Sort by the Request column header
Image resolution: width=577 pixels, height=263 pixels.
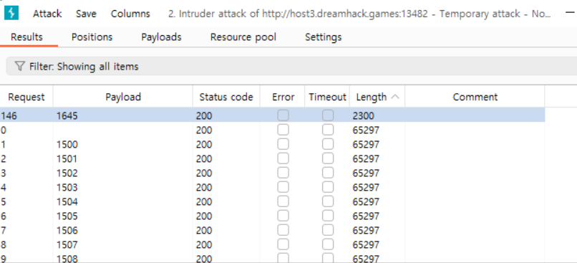click(26, 97)
